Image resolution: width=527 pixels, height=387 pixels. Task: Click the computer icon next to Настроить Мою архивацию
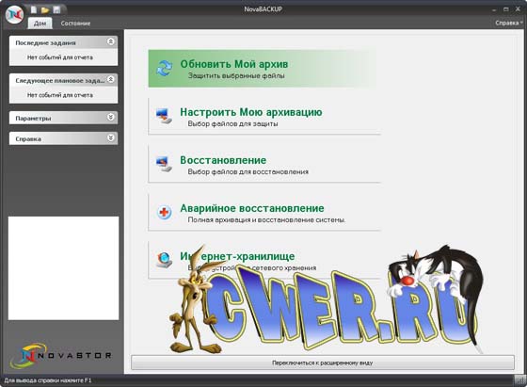pos(164,116)
